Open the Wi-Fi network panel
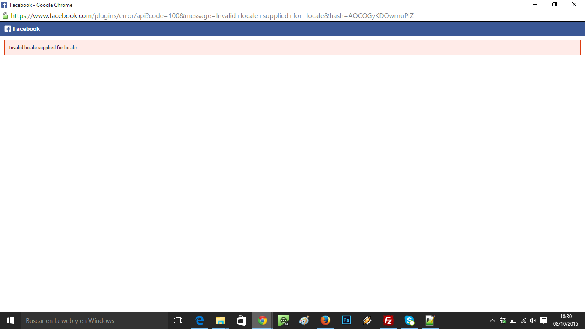The width and height of the screenshot is (585, 329). (x=523, y=320)
